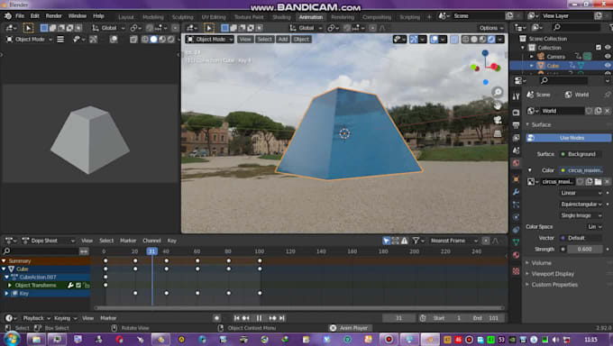Switch to the Shading workspace tab
The image size is (613, 346).
[281, 17]
